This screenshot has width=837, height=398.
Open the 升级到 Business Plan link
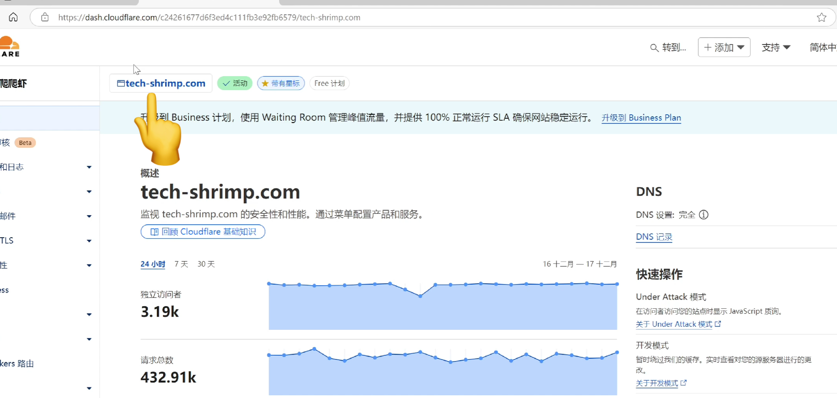point(641,118)
